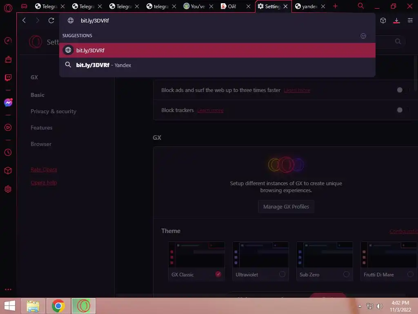Image resolution: width=418 pixels, height=314 pixels.
Task: Toggle Block trackers switch
Action: [403, 110]
